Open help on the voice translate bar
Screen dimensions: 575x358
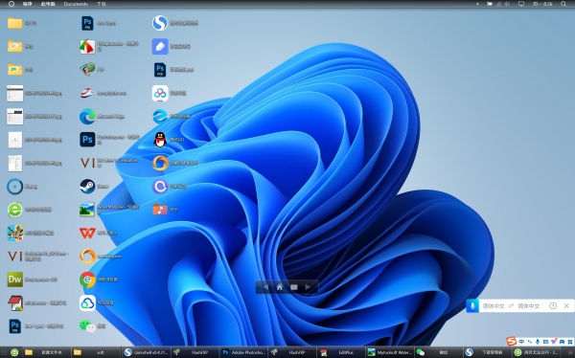click(x=553, y=306)
